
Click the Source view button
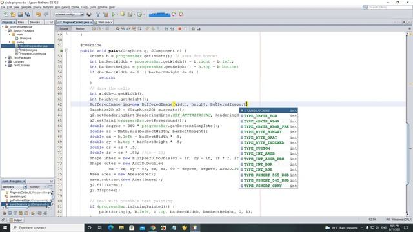[x=64, y=28]
